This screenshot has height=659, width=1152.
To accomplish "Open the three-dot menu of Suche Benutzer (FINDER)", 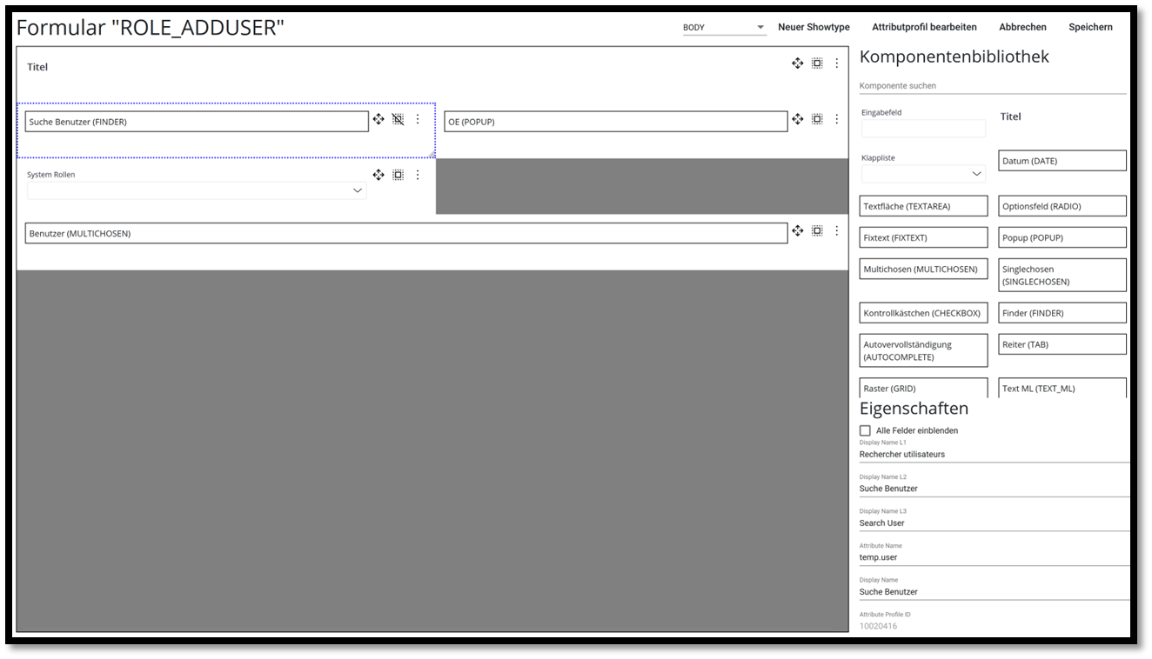I will coord(418,119).
